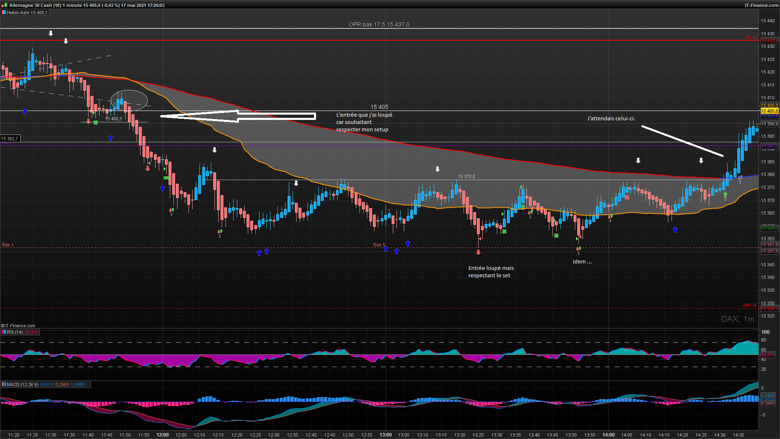The height and width of the screenshot is (439, 780).
Task: Click the 13:00 marker on the time axis
Action: [x=386, y=435]
